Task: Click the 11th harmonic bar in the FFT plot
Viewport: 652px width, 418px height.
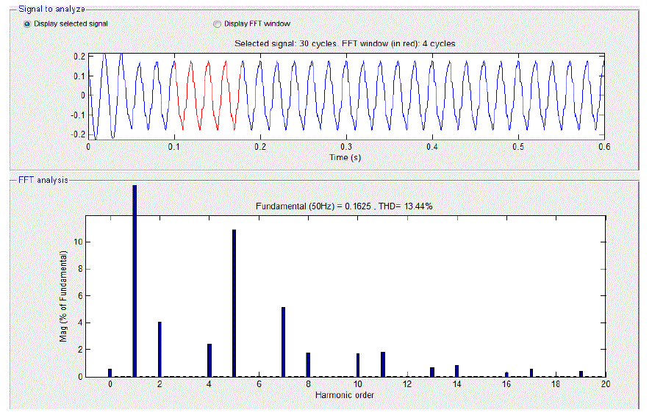Action: pyautogui.click(x=383, y=364)
